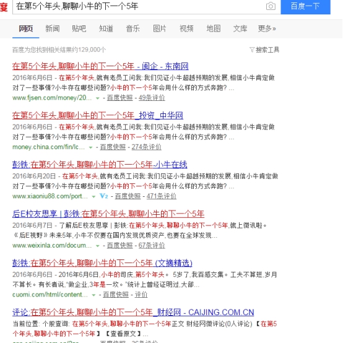The width and height of the screenshot is (343, 343).
Task: Open the 知道 tab
Action: (x=106, y=28)
